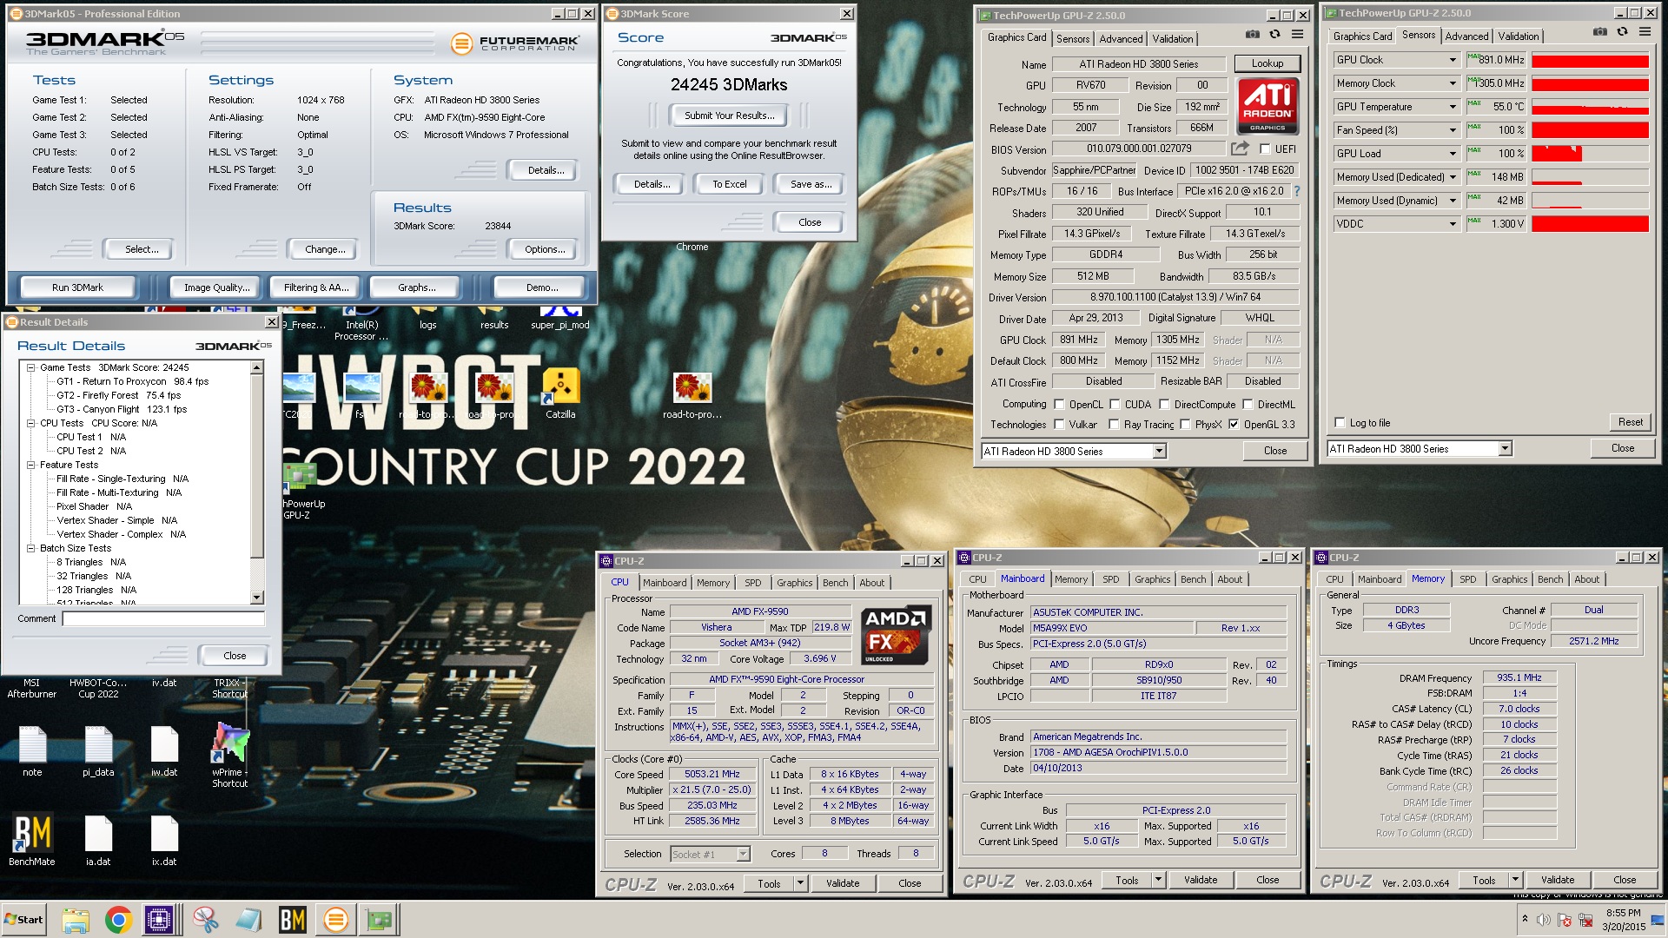1668x938 pixels.
Task: Click the GPU Temperature red sensor graph
Action: (x=1590, y=107)
